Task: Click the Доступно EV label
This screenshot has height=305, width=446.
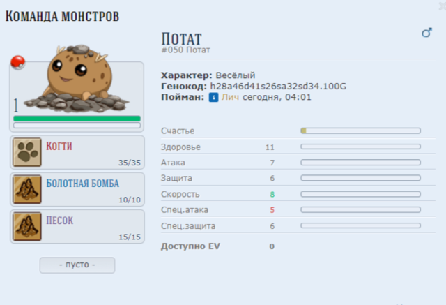Action: pos(190,246)
